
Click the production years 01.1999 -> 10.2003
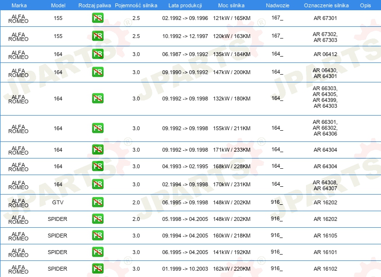point(185,269)
